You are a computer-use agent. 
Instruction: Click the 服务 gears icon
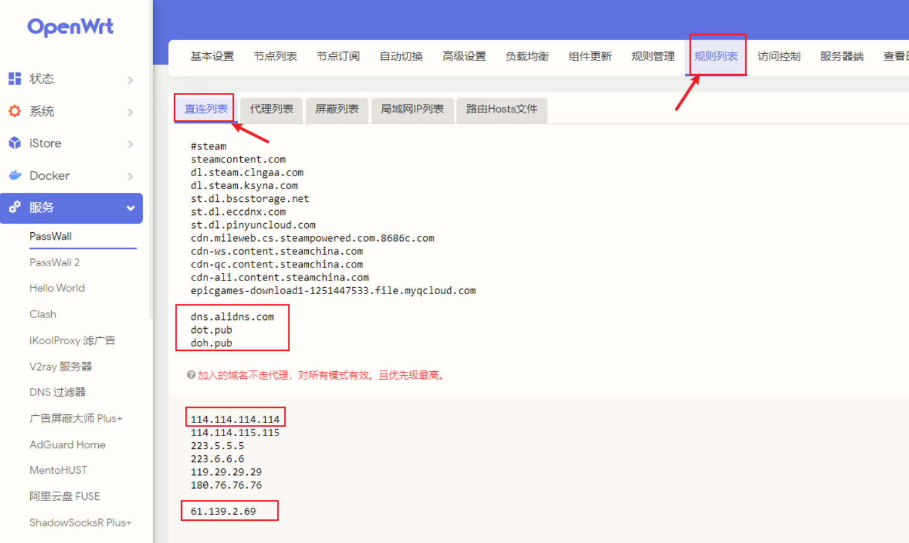point(15,207)
